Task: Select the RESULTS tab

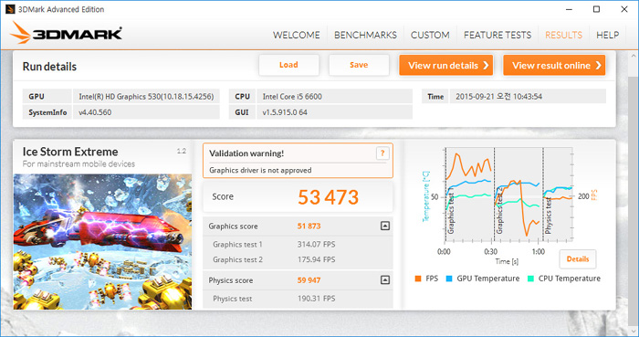Action: 563,35
